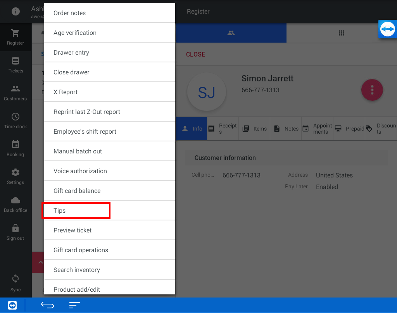Open the Discounts customer tab
This screenshot has width=397, height=313.
381,129
